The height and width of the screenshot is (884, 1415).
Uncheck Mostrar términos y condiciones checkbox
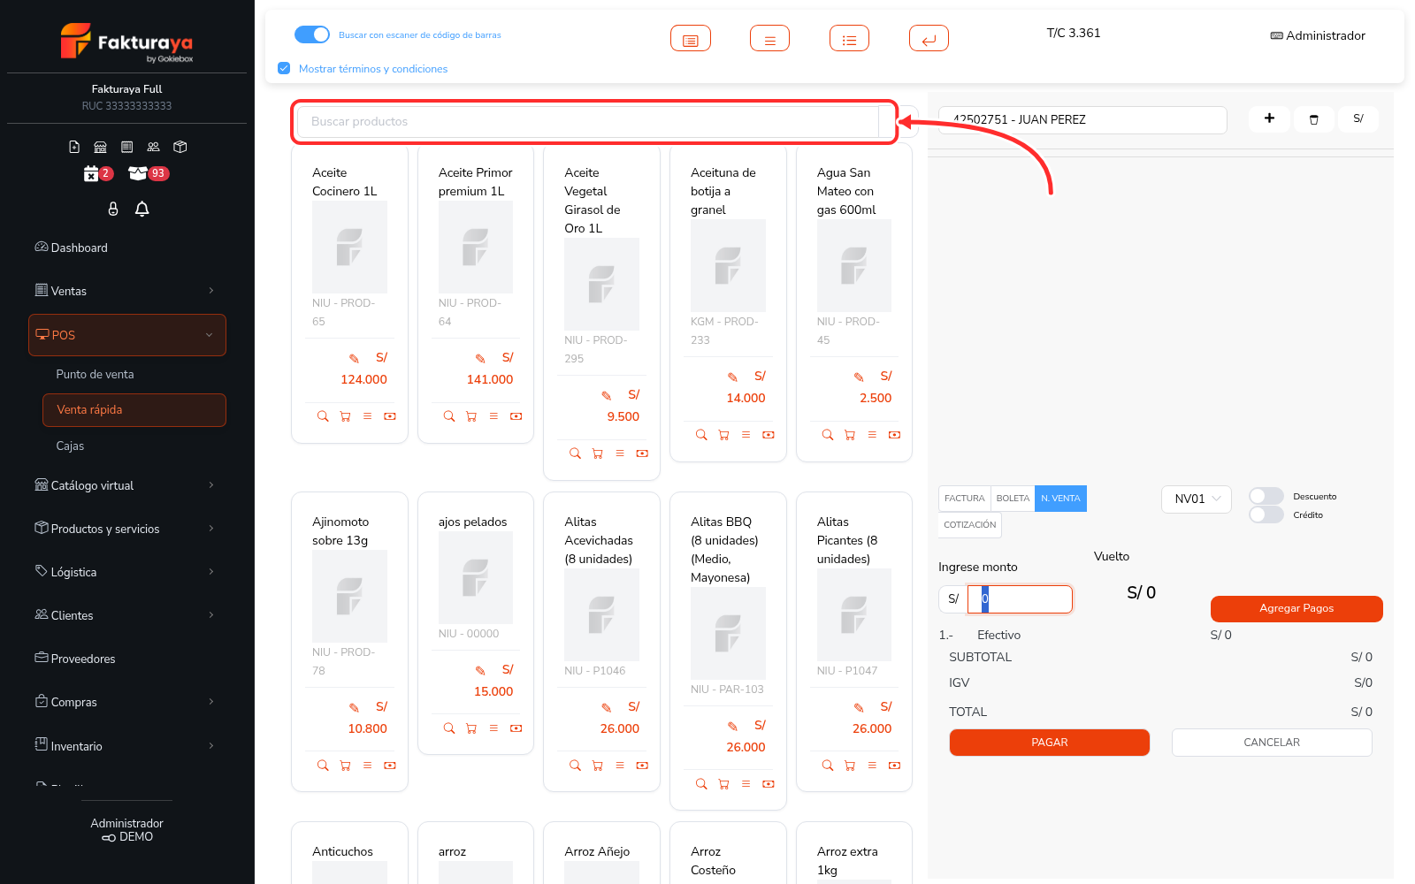point(284,68)
